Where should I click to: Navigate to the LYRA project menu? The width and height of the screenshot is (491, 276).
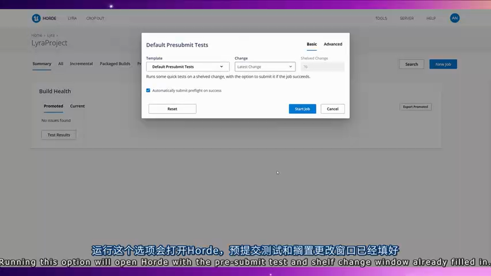tap(72, 18)
